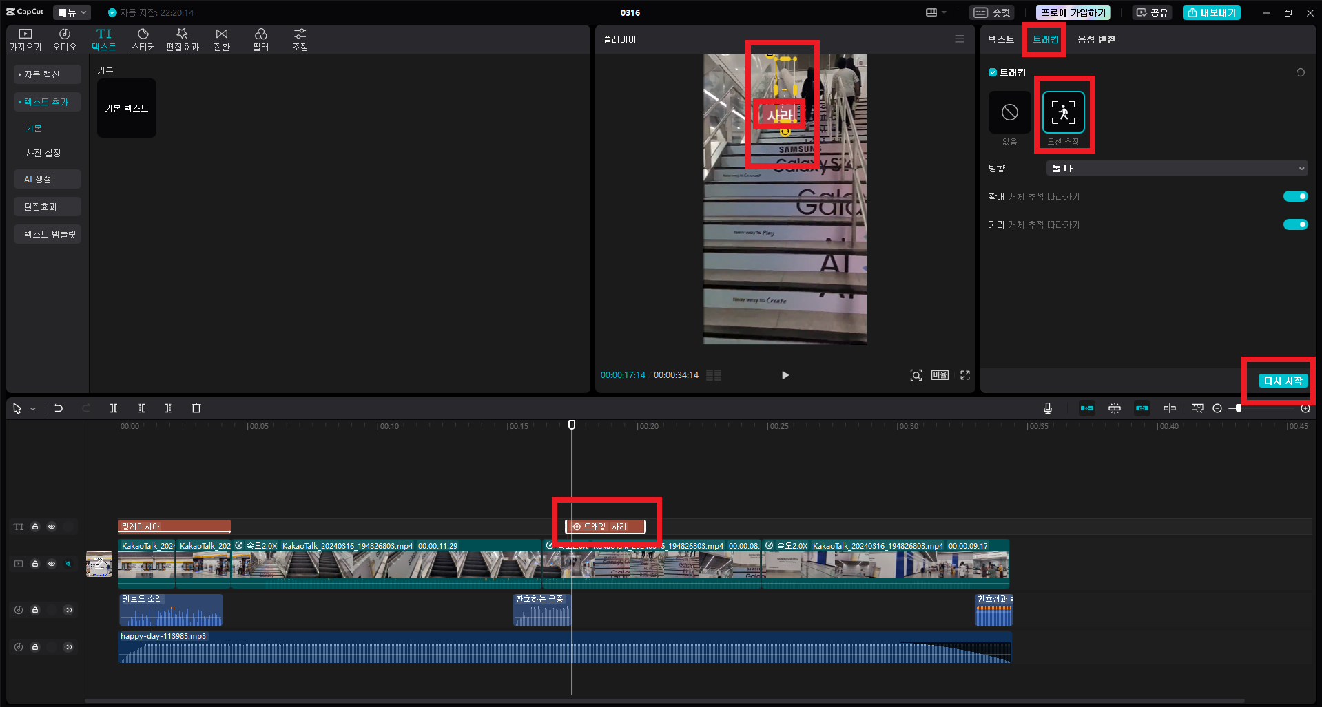
Task: Open the 메뉴 dropdown
Action: point(72,12)
